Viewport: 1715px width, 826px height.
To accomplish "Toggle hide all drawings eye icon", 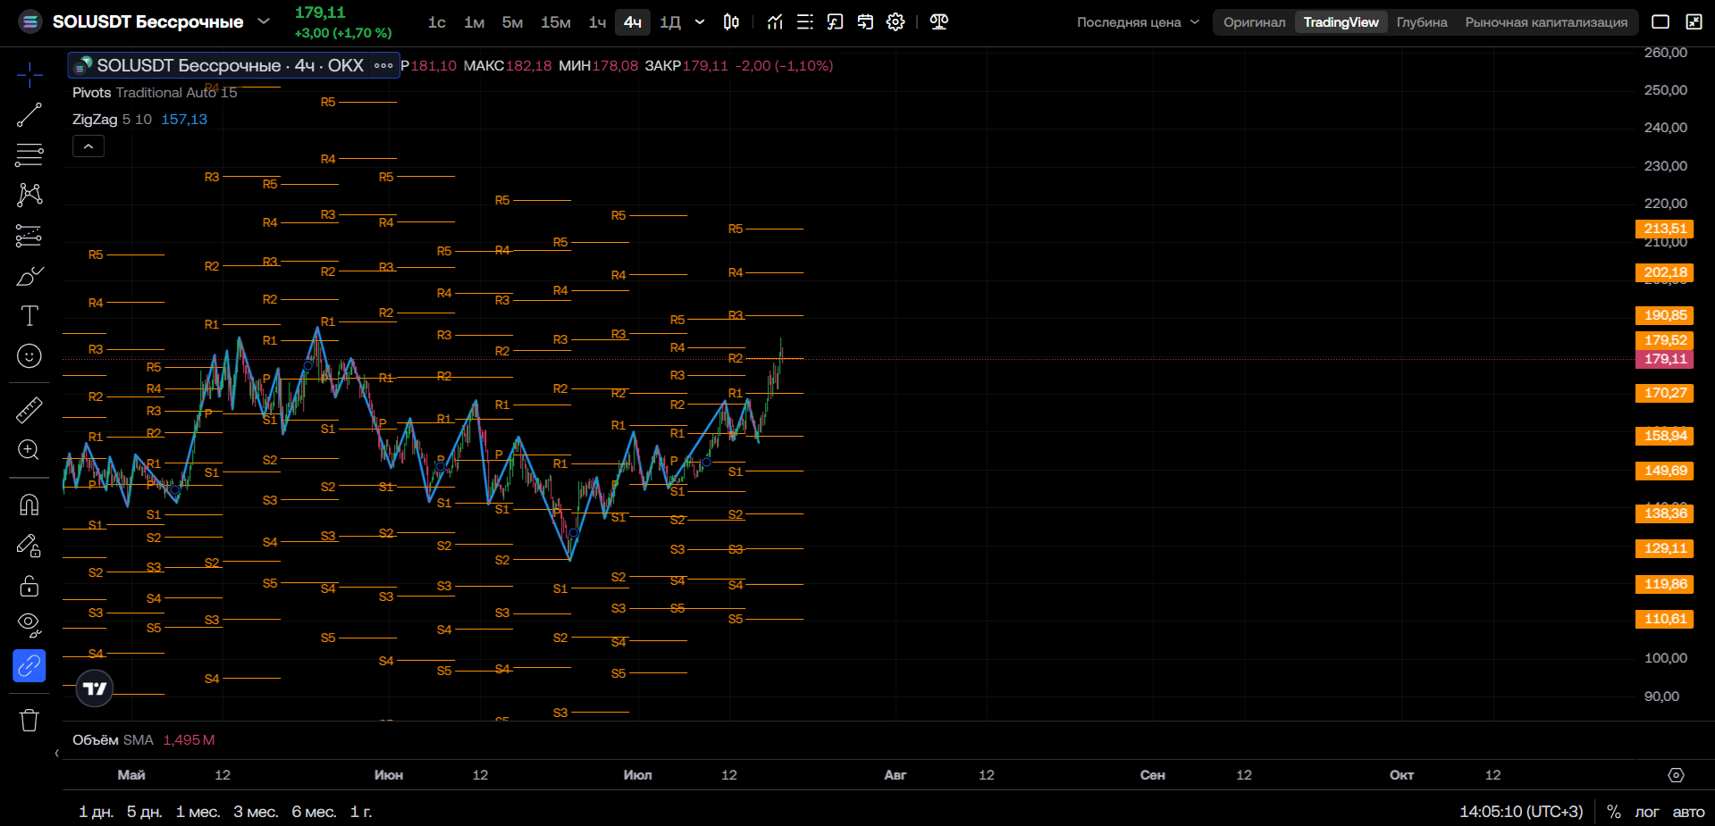I will (x=29, y=625).
